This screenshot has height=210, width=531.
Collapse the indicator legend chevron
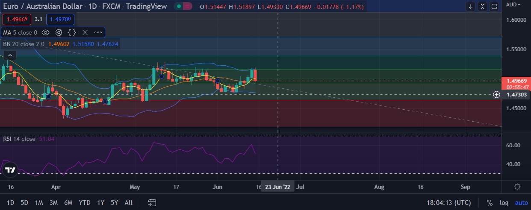coord(10,55)
